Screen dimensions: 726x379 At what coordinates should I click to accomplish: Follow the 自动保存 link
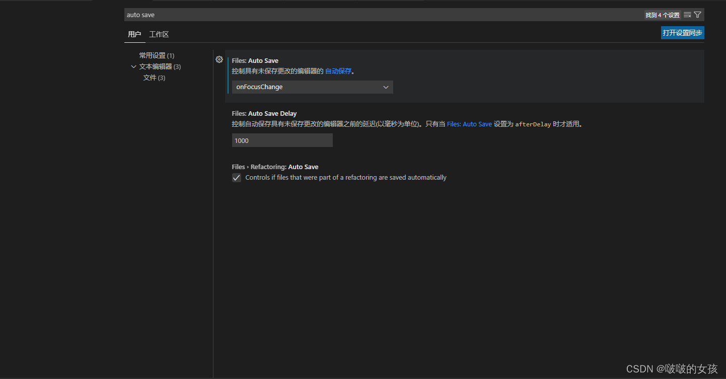coord(338,71)
